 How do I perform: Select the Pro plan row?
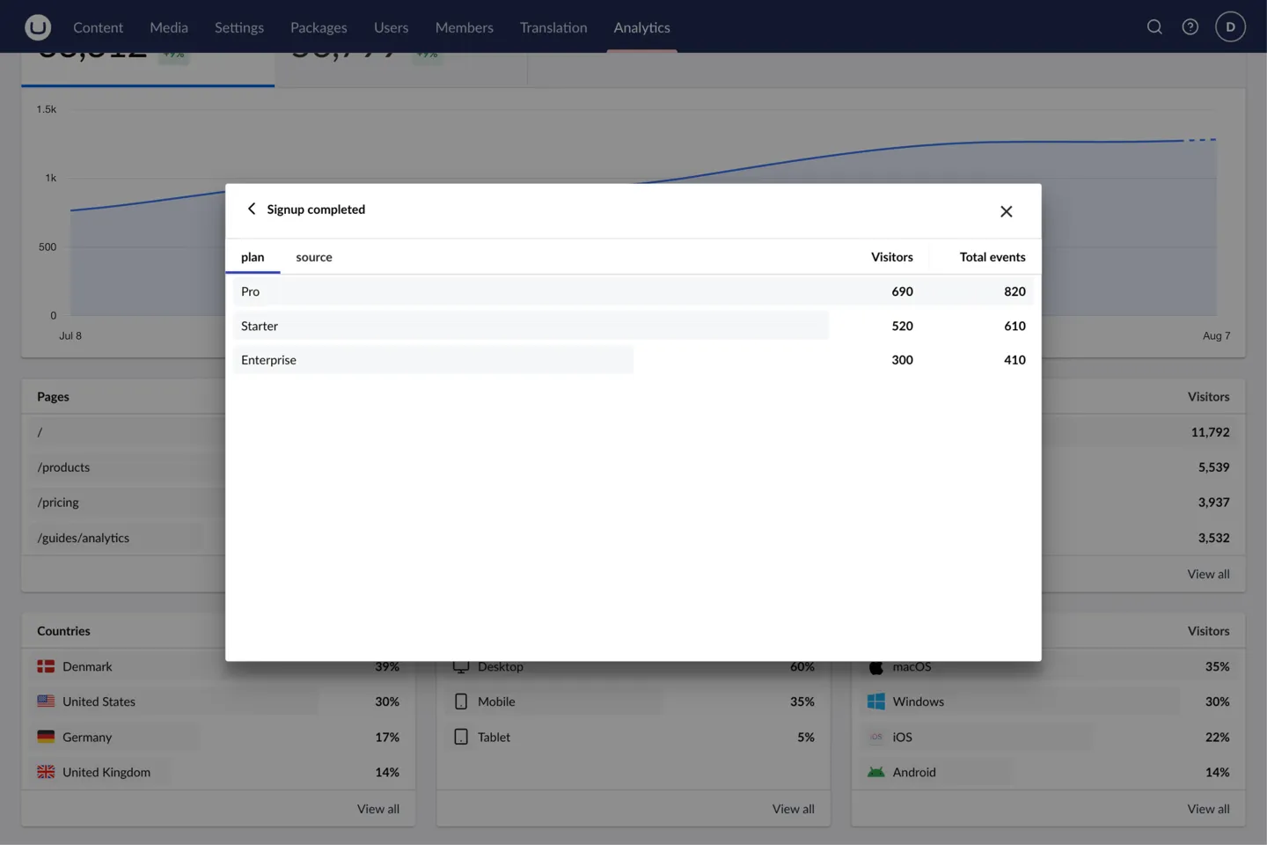point(633,291)
